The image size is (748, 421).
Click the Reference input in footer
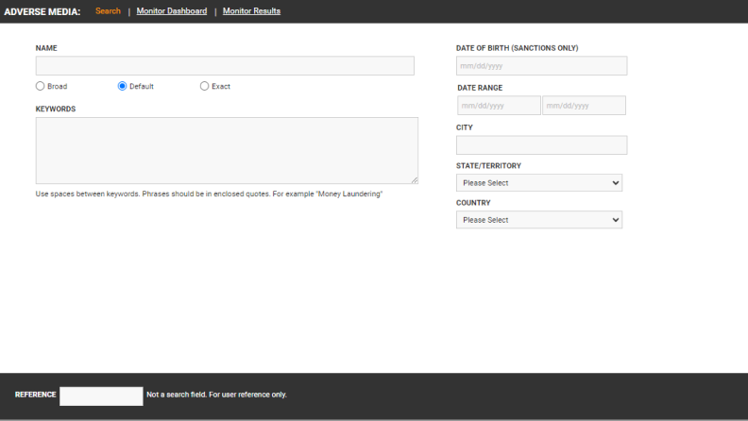[101, 396]
